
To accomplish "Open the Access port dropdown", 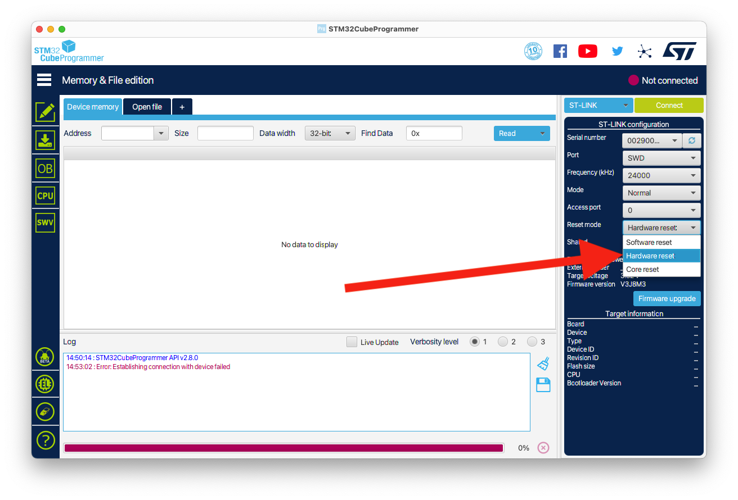I will point(661,210).
